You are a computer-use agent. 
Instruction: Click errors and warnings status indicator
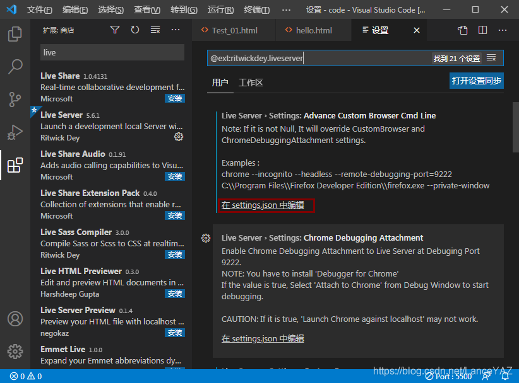tap(26, 377)
